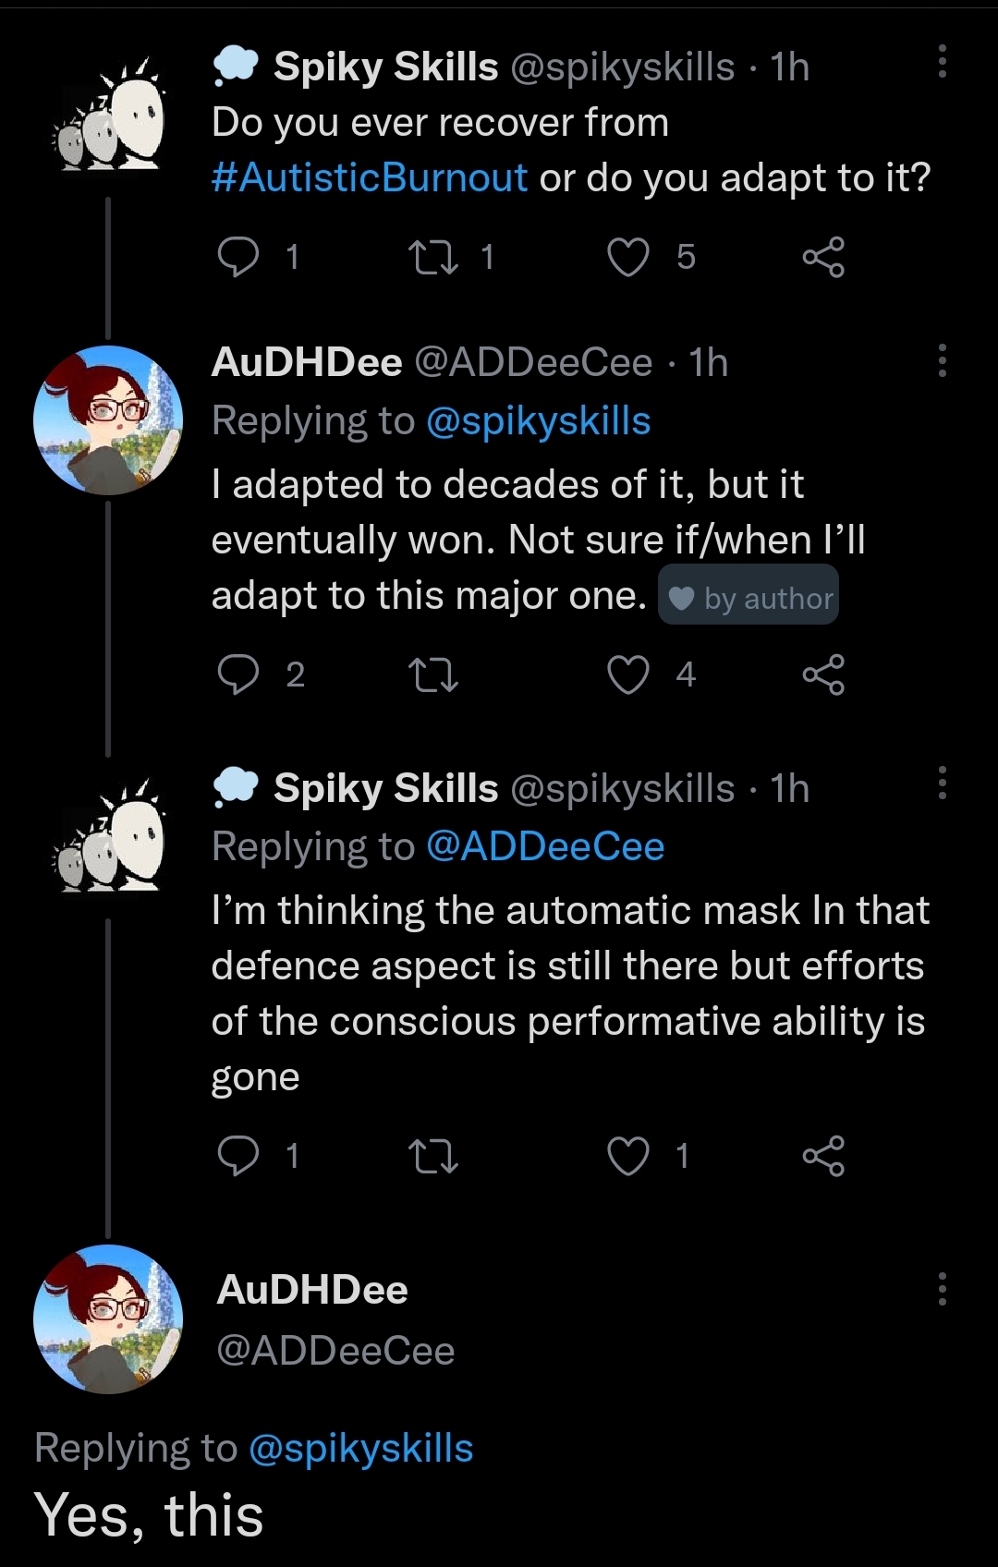Open more options on 'automatic mask' tweet

point(942,783)
